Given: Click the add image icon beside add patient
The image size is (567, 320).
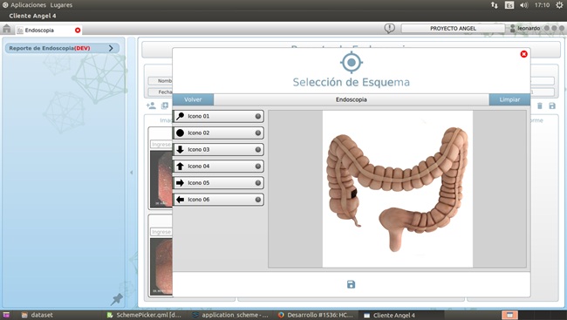Looking at the screenshot, I should [x=165, y=106].
